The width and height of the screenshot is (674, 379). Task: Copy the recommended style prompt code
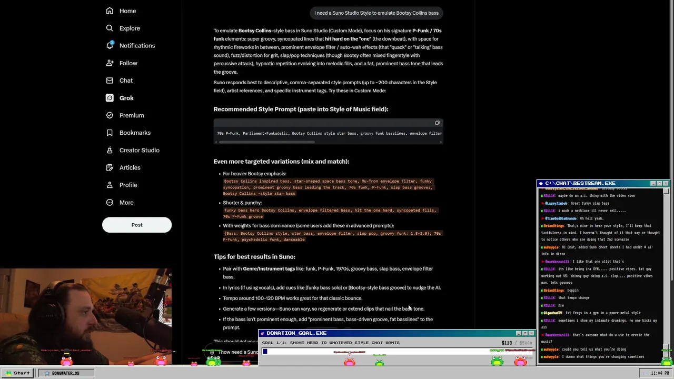pyautogui.click(x=437, y=123)
